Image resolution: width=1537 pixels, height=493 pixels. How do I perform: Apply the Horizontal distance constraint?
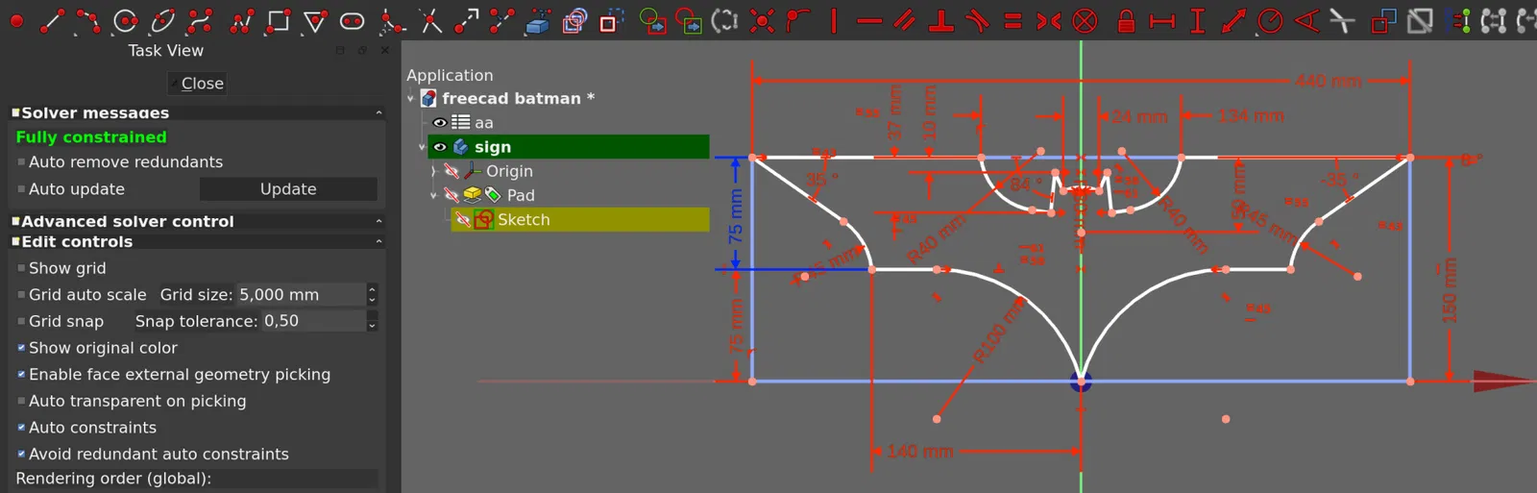click(x=1162, y=20)
